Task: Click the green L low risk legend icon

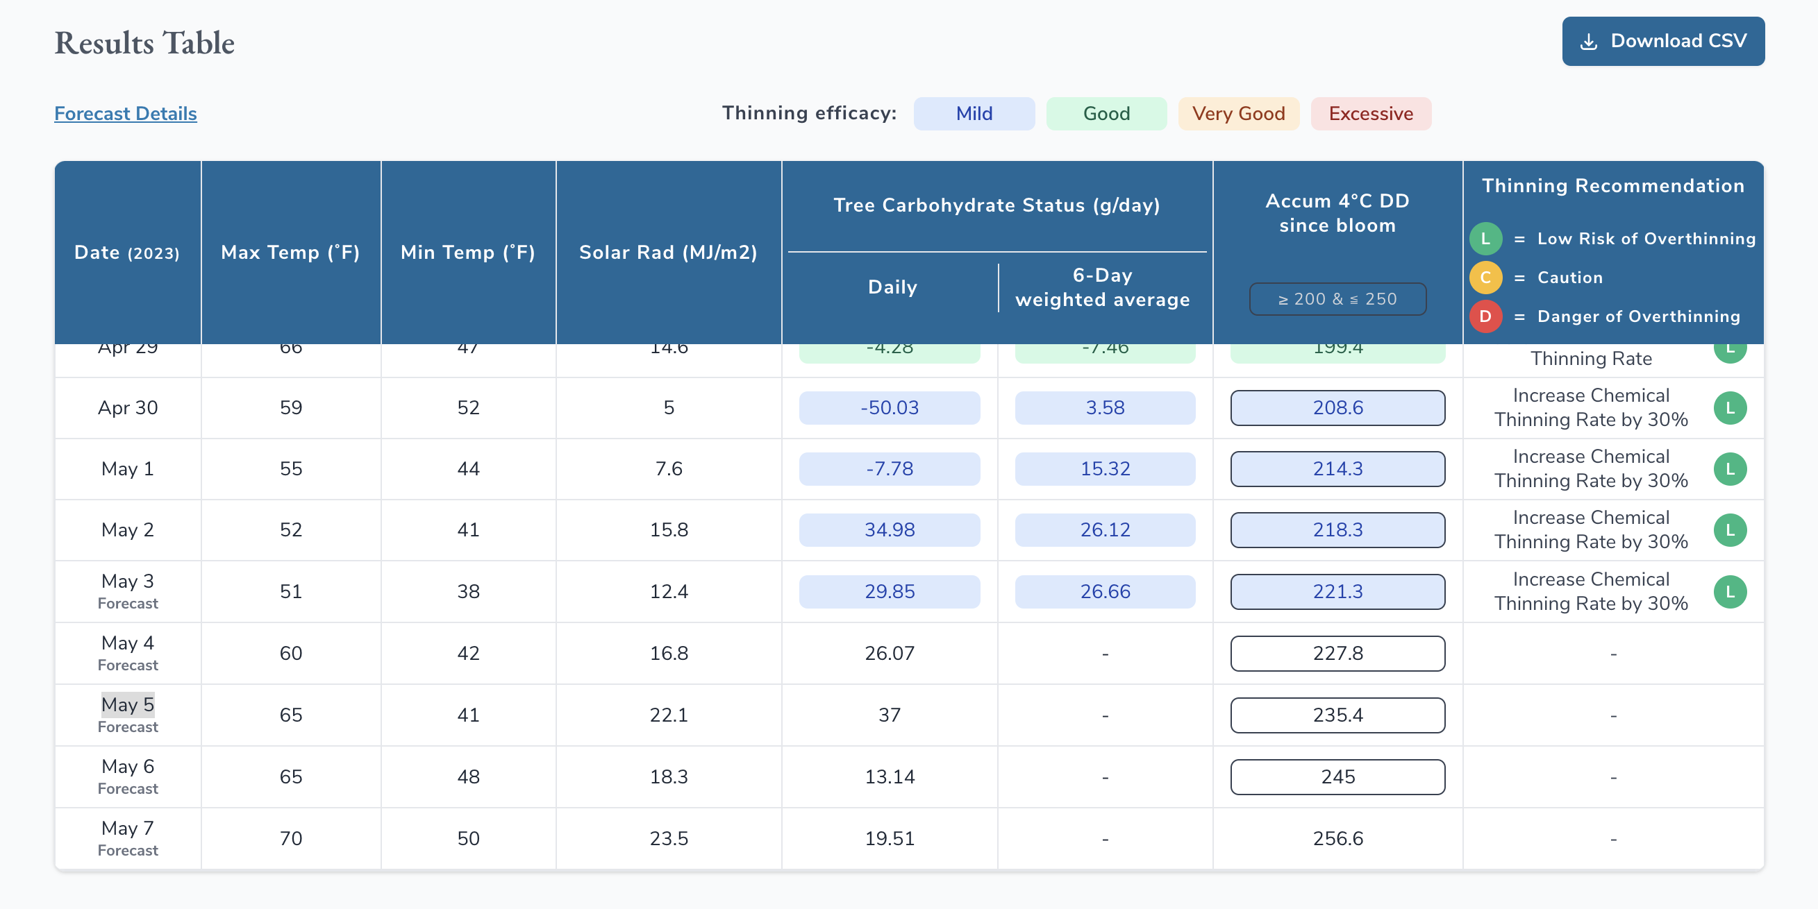Action: pos(1485,239)
